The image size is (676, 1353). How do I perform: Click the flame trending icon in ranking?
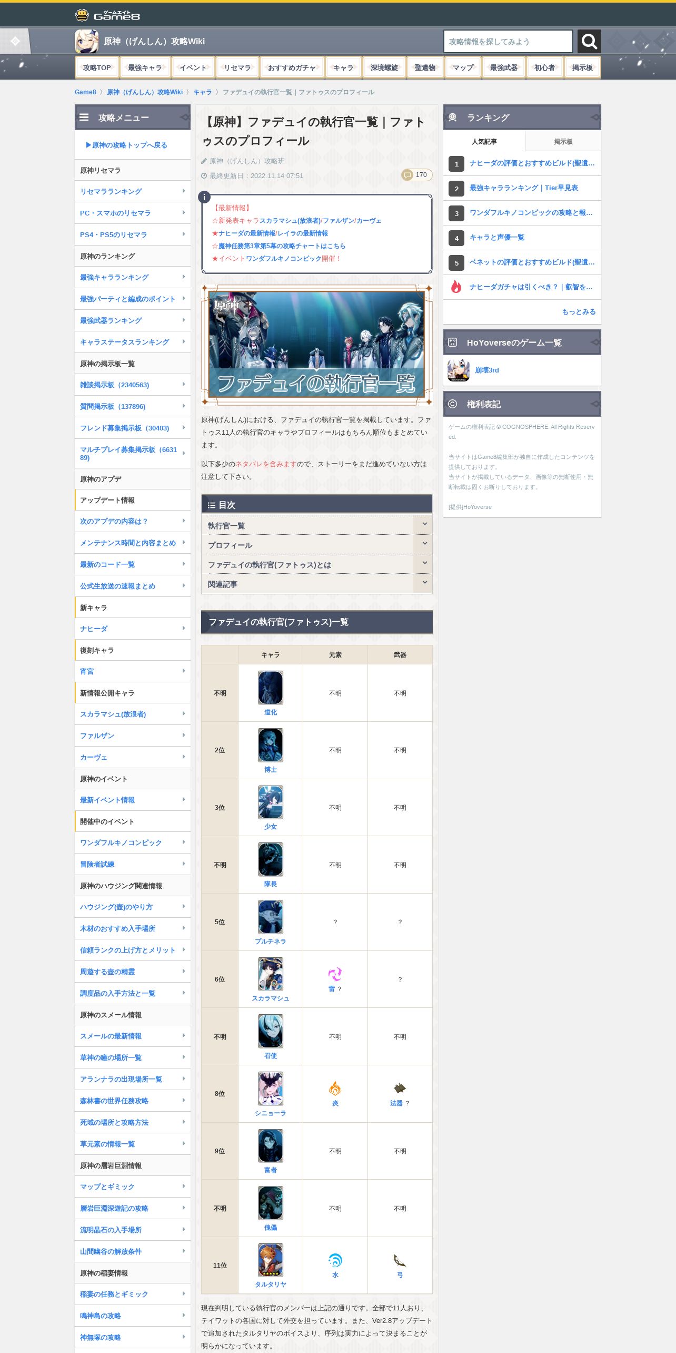coord(456,287)
